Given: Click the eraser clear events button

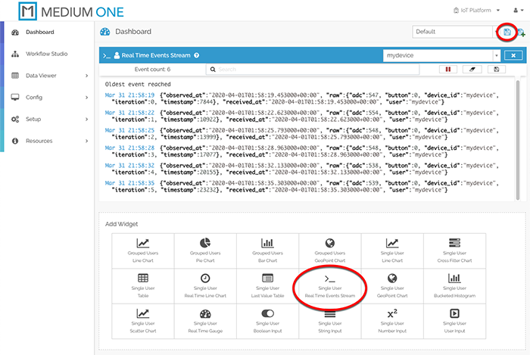Looking at the screenshot, I should point(472,69).
